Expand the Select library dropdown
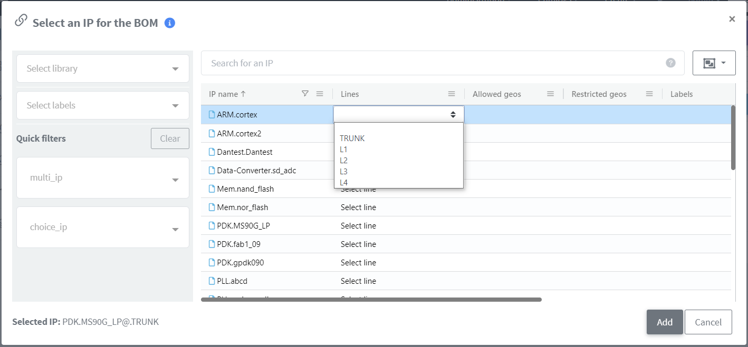The image size is (748, 347). (103, 68)
